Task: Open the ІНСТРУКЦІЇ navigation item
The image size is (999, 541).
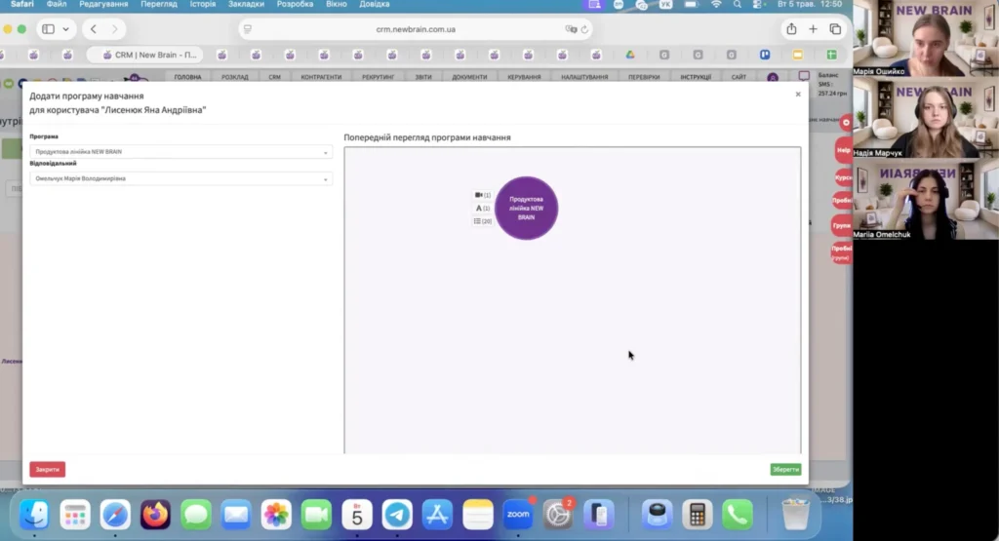Action: [x=695, y=77]
